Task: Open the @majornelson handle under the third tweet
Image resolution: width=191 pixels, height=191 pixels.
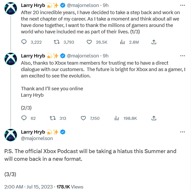Action: [x=37, y=138]
